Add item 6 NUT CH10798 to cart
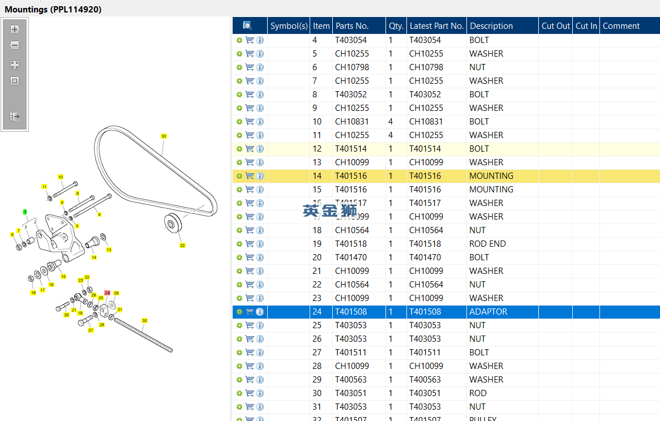Image resolution: width=660 pixels, height=421 pixels. (250, 67)
